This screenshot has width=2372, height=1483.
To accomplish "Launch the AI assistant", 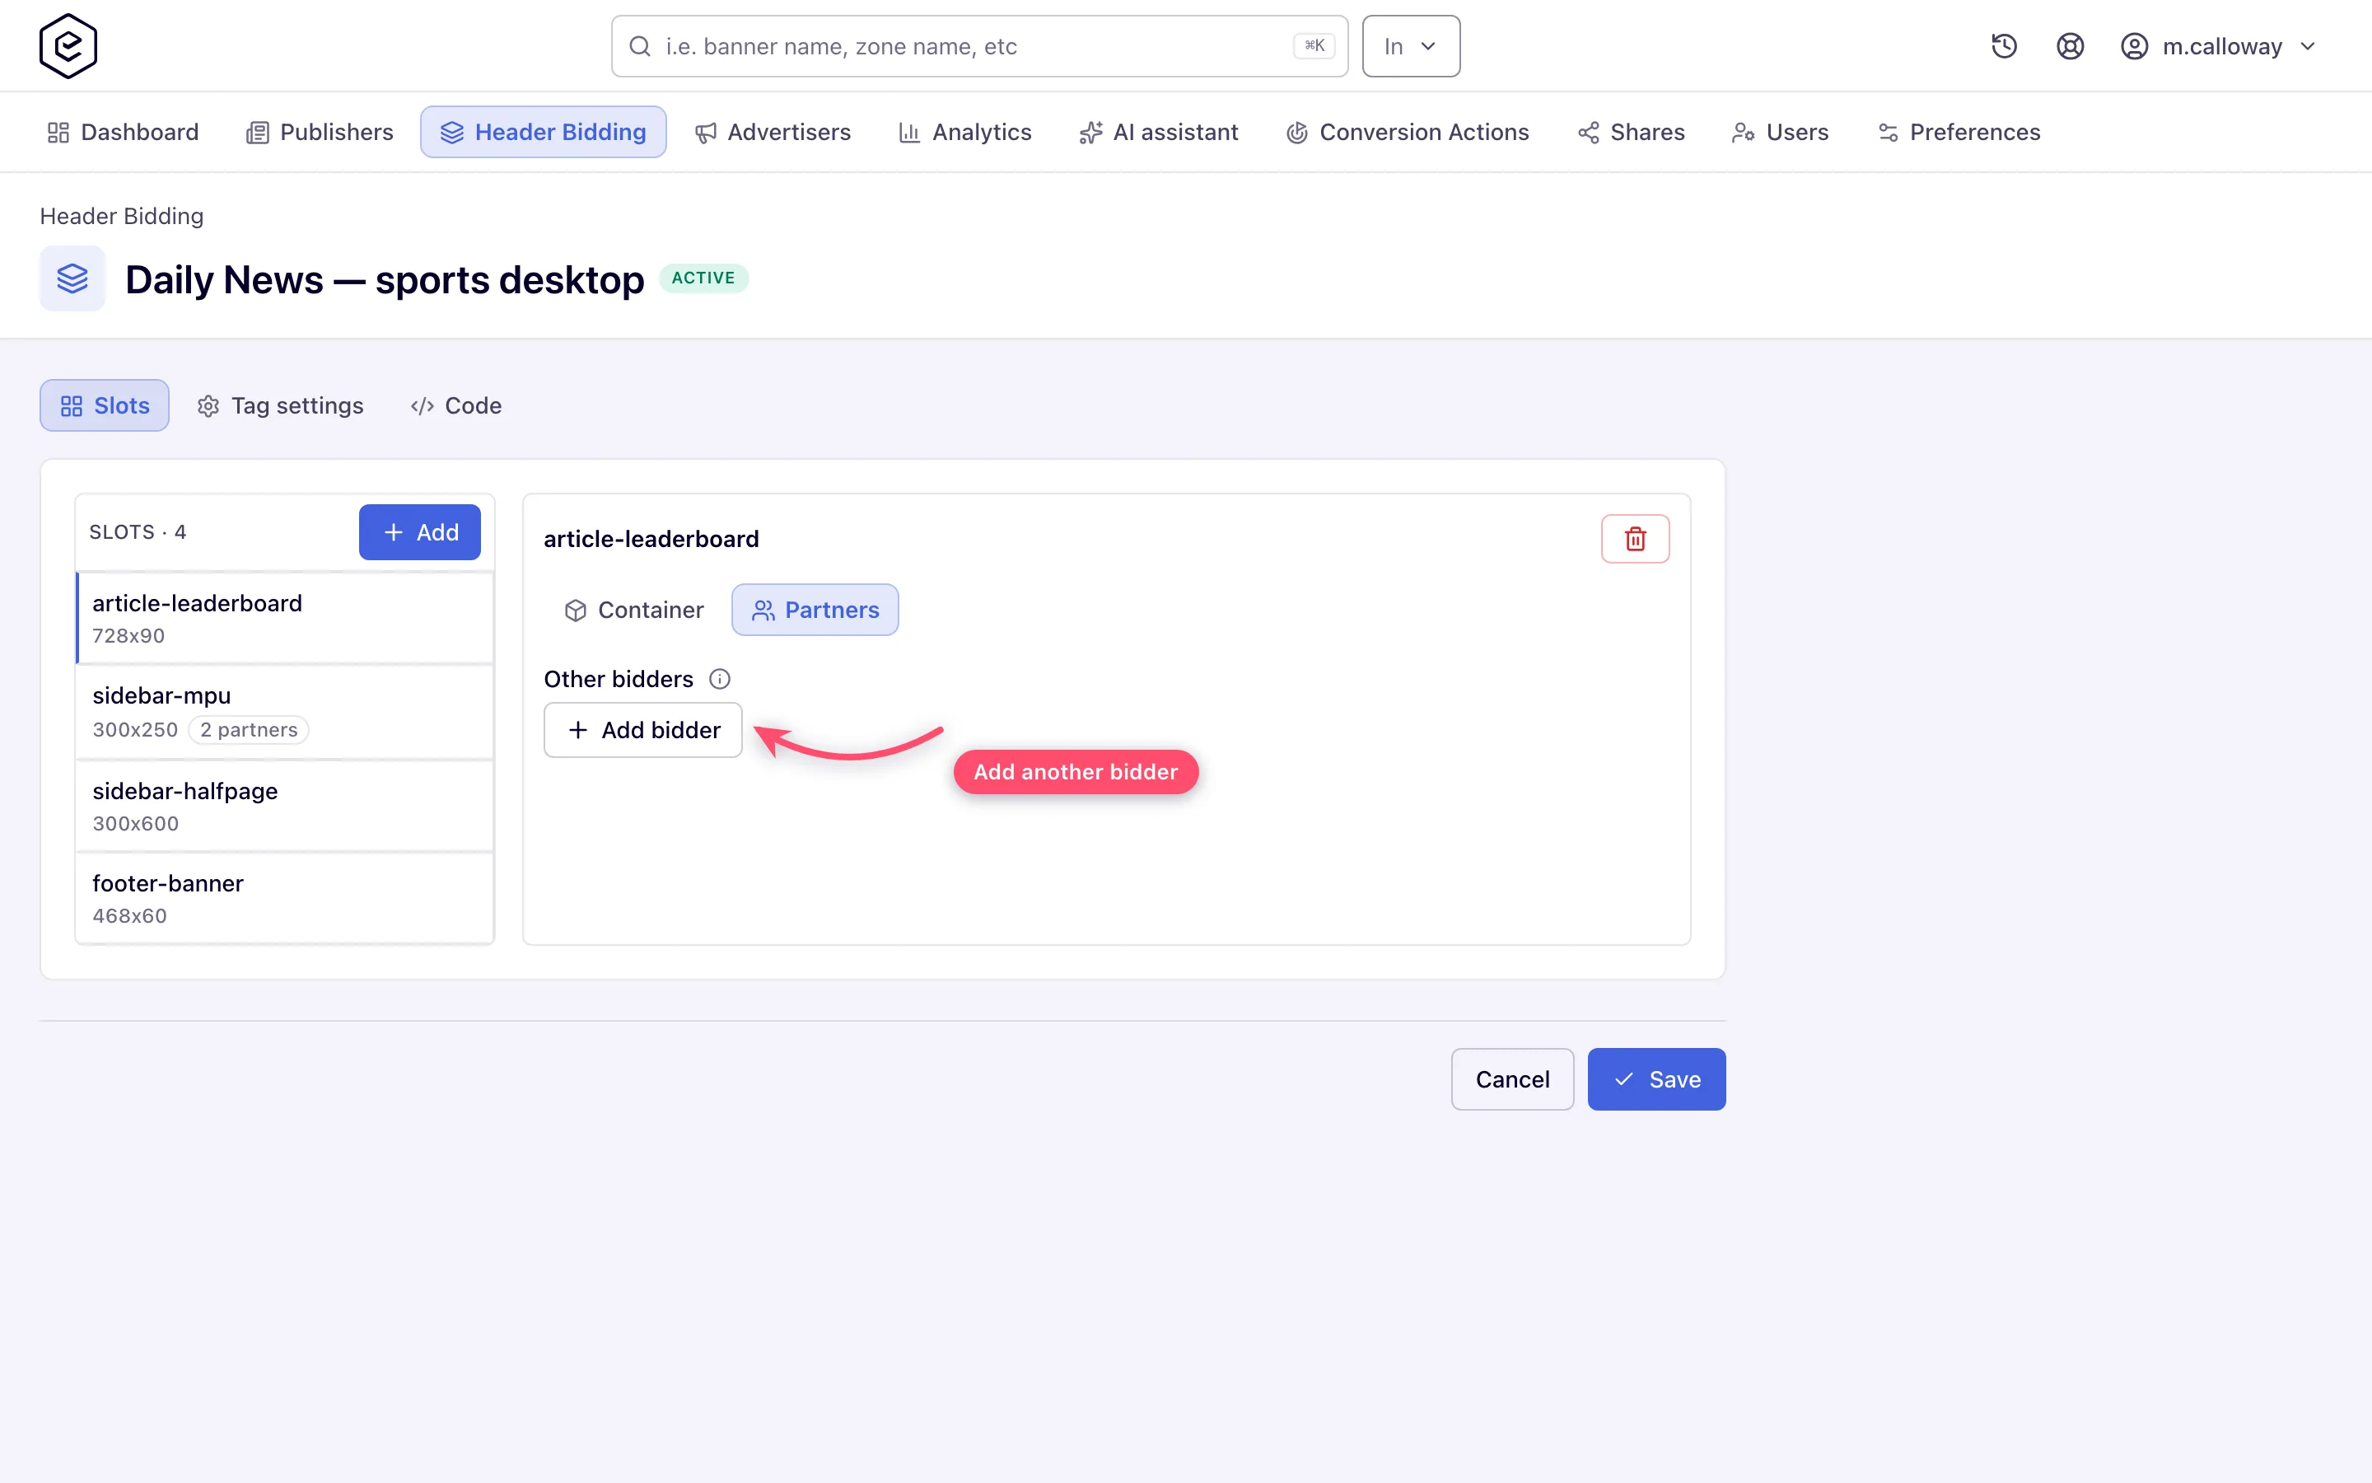I will 1159,133.
